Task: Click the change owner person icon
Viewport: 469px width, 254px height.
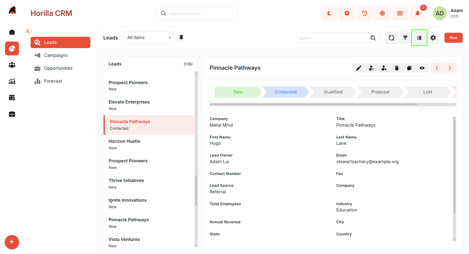Action: pyautogui.click(x=371, y=68)
